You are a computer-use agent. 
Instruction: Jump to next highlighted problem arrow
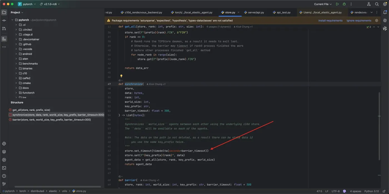pos(378,27)
